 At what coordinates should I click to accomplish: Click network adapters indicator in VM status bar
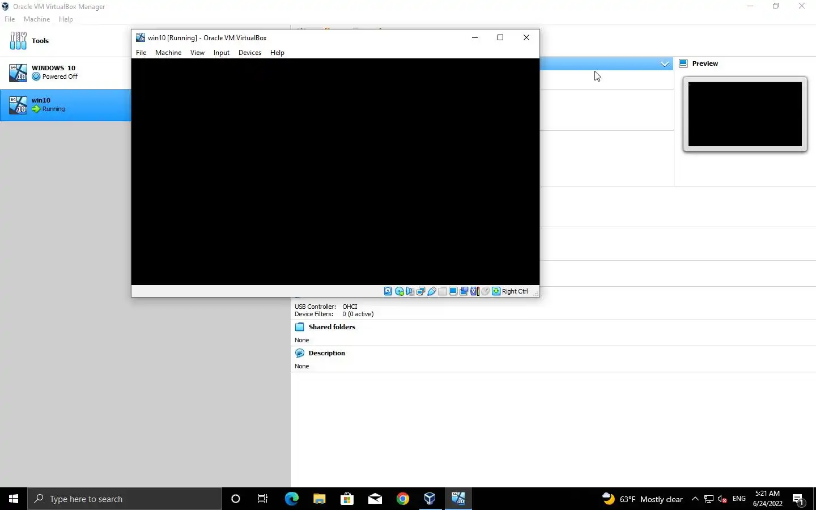click(421, 291)
